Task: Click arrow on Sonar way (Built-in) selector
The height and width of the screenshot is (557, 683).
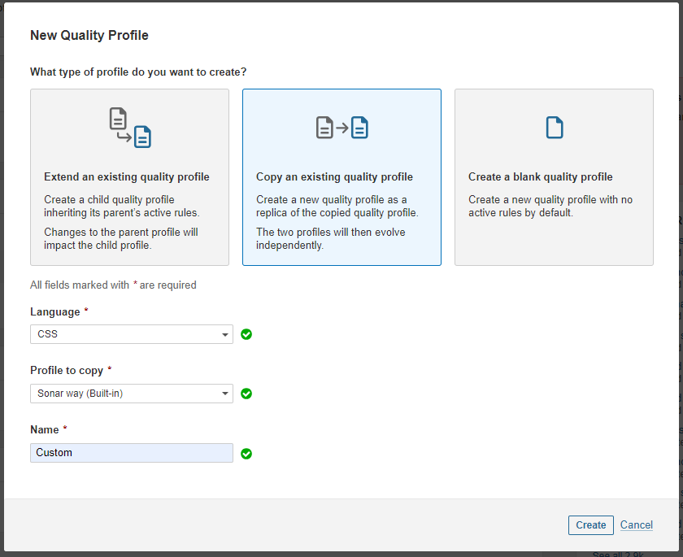Action: point(224,394)
